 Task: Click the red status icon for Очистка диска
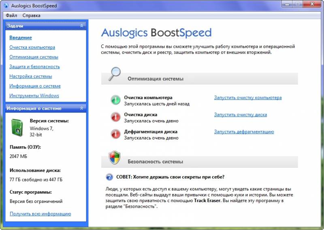click(x=115, y=117)
